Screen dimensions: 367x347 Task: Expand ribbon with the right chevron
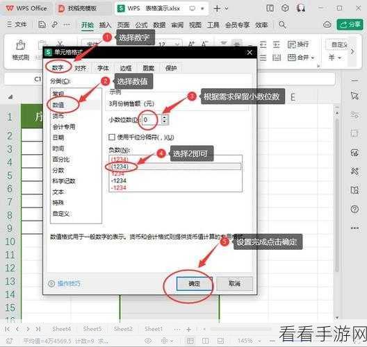352,51
